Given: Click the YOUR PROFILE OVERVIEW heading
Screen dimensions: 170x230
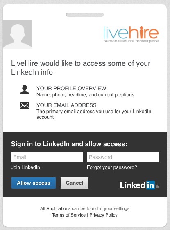Looking at the screenshot, I should pos(71,89).
